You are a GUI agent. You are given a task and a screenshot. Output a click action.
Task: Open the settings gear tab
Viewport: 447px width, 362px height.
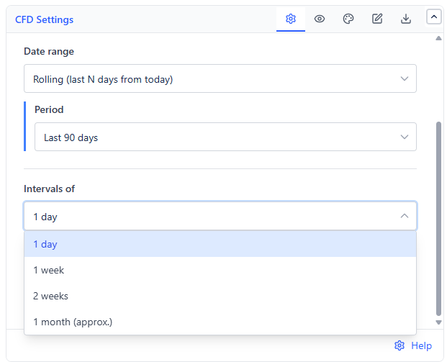pyautogui.click(x=291, y=19)
